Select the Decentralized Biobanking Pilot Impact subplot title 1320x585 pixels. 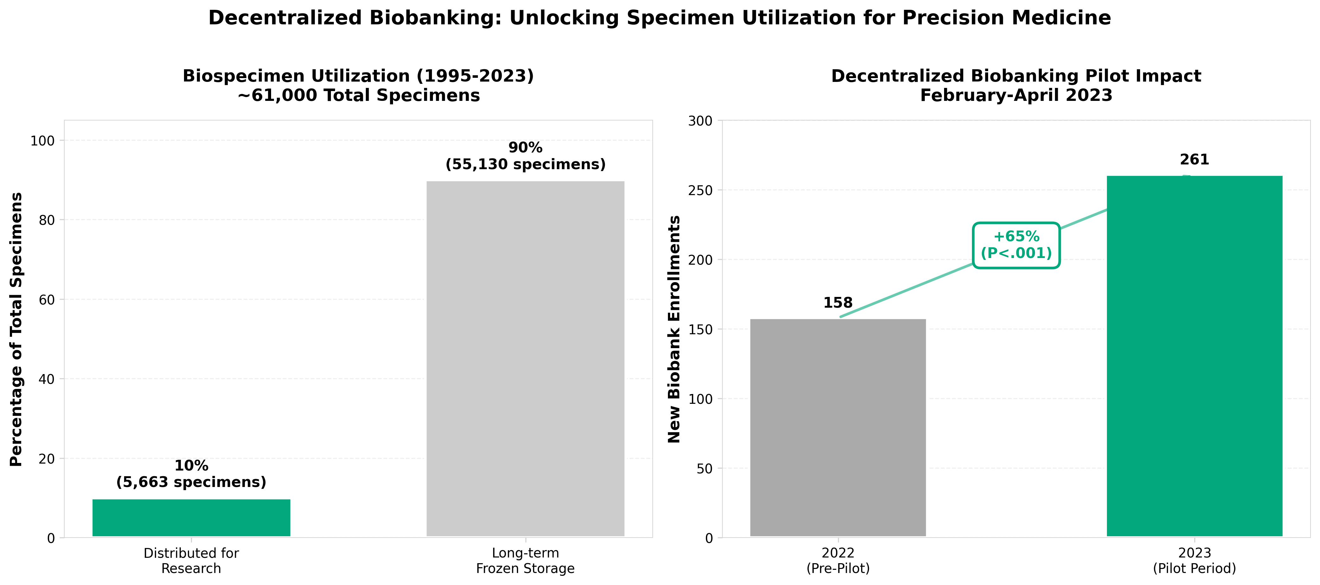pos(1016,85)
